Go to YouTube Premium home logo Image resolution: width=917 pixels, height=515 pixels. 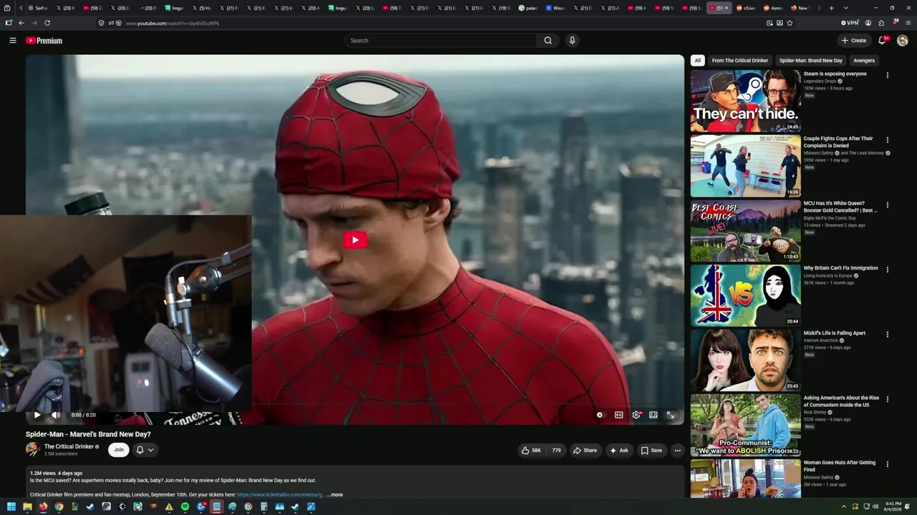pyautogui.click(x=44, y=41)
